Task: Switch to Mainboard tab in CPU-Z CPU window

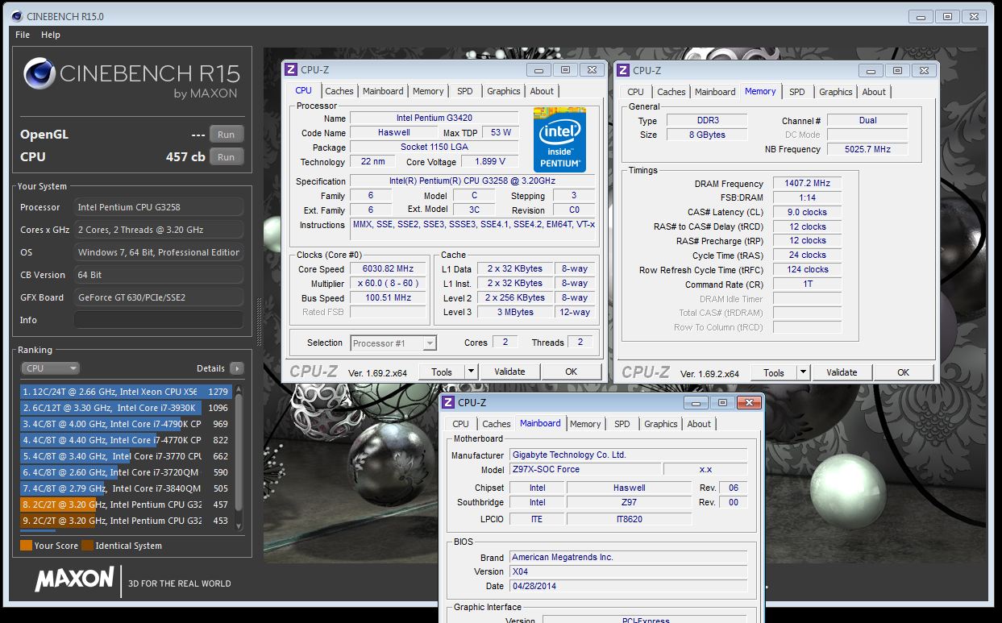Action: coord(383,91)
